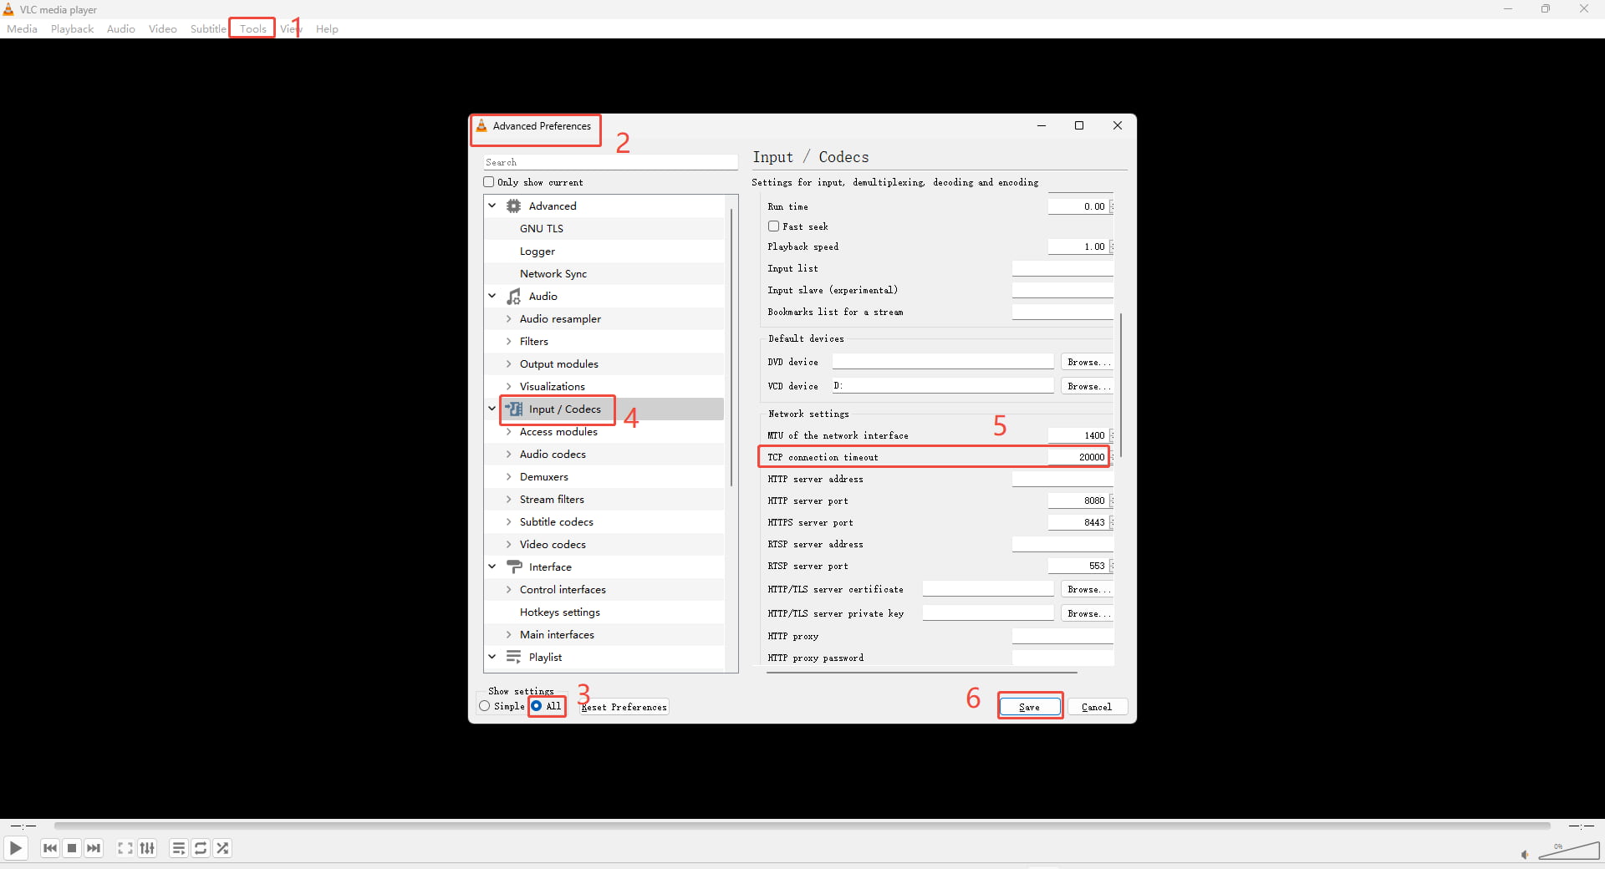Select Network Sync tree item
The height and width of the screenshot is (869, 1605).
553,273
